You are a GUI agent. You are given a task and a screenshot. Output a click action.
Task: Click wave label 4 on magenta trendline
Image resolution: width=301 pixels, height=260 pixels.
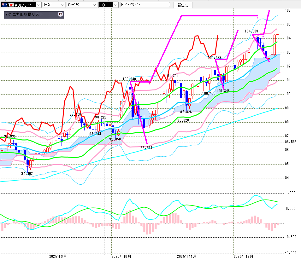click(257, 19)
